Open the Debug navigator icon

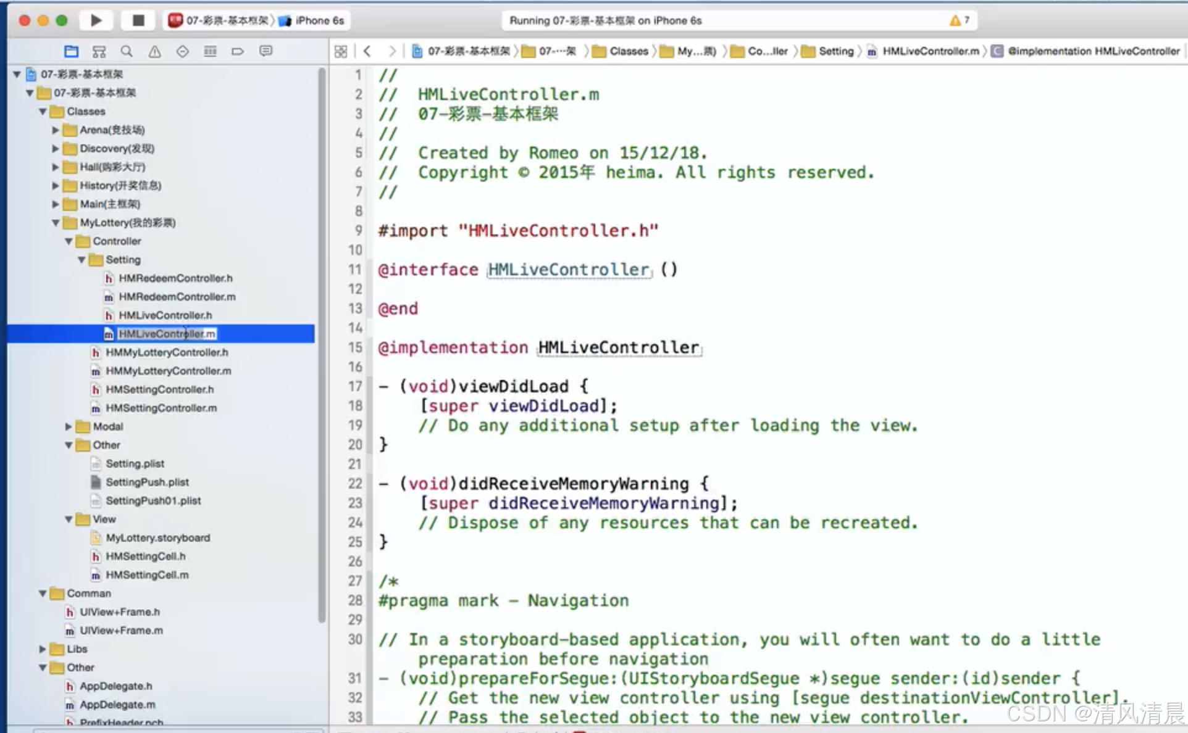210,51
